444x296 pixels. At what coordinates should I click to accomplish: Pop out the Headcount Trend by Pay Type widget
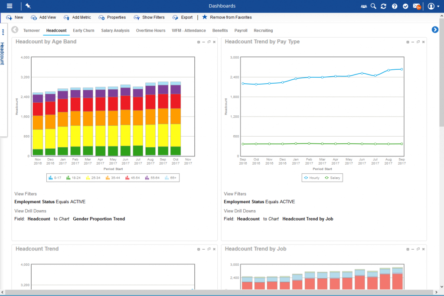[x=417, y=42]
